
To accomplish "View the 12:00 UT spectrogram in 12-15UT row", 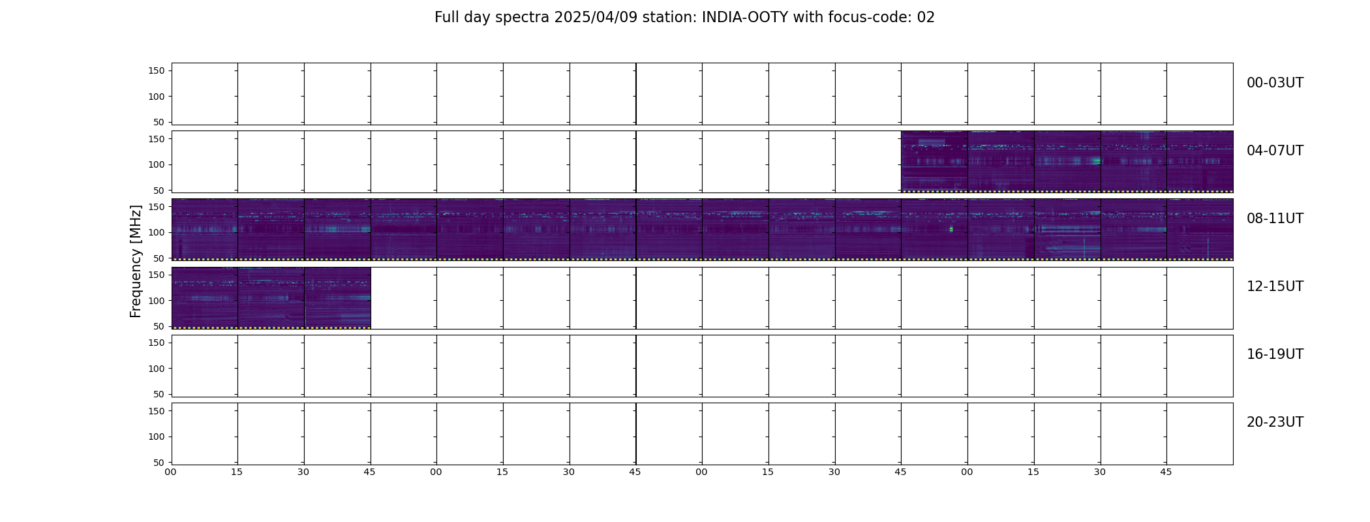I will point(204,298).
